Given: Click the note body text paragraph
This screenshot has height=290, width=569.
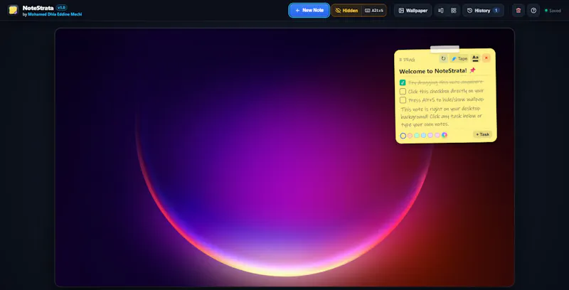Looking at the screenshot, I should click(x=442, y=117).
